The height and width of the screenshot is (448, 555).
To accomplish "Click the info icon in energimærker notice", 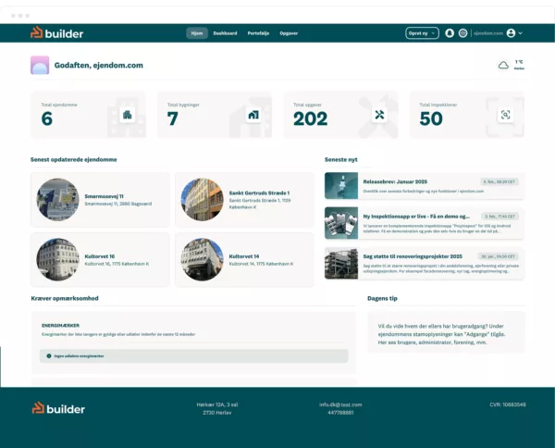I will click(49, 356).
